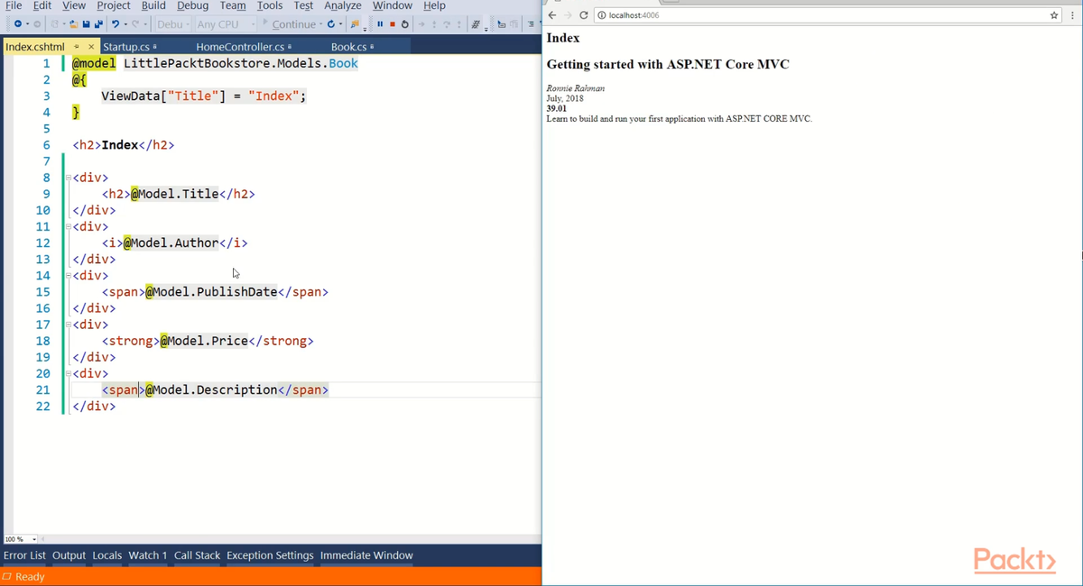1083x586 pixels.
Task: Click the localhost:4006 address bar
Action: 828,15
